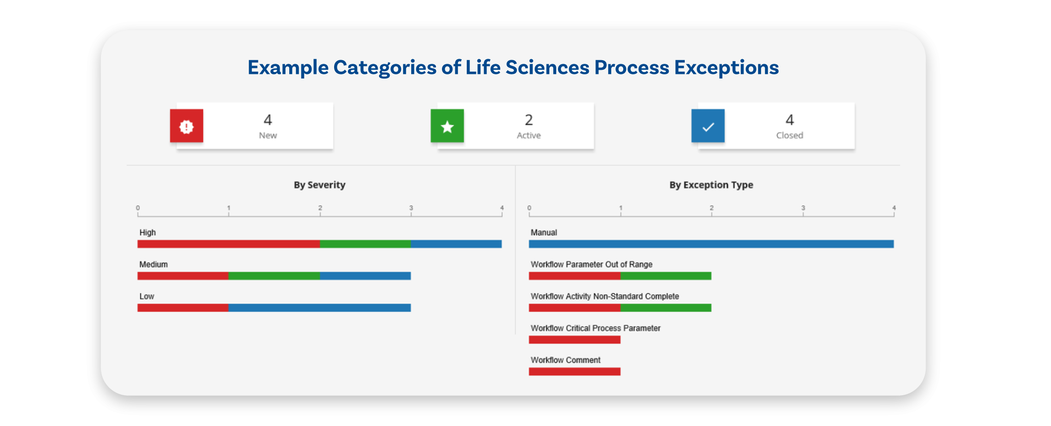Image resolution: width=1051 pixels, height=426 pixels.
Task: Select the blue Manual exception type bar
Action: point(711,244)
